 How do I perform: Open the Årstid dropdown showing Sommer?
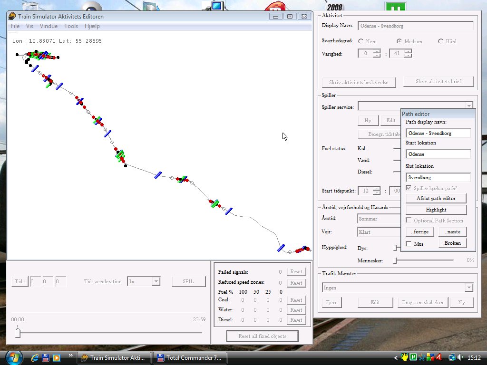tap(379, 219)
